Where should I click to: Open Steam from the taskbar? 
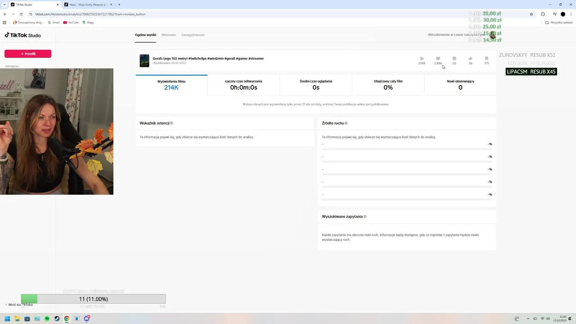[x=57, y=319]
